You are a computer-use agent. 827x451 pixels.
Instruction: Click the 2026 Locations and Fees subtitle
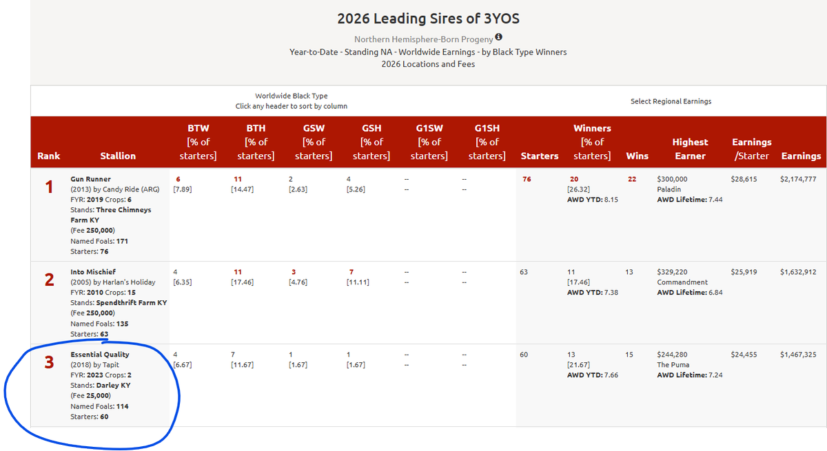pos(428,64)
